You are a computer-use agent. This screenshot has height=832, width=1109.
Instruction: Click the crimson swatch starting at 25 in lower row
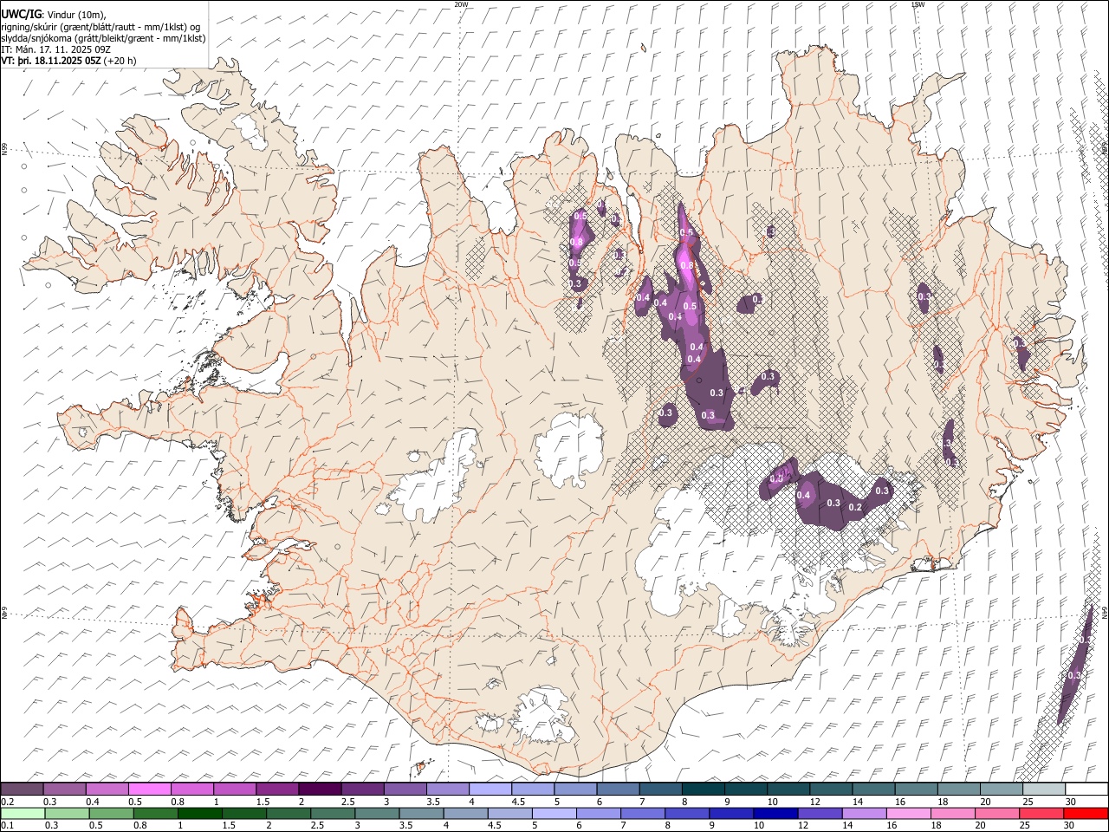pos(1041,813)
